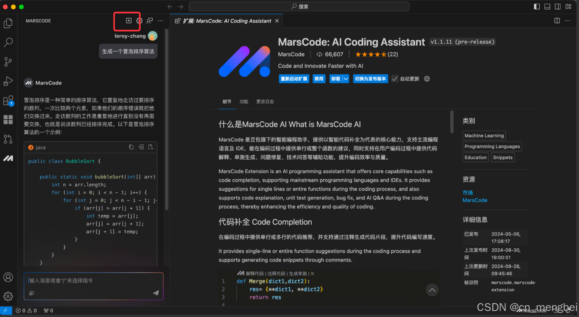
Task: Open the Accounts icon in activity bar
Action: click(8, 277)
